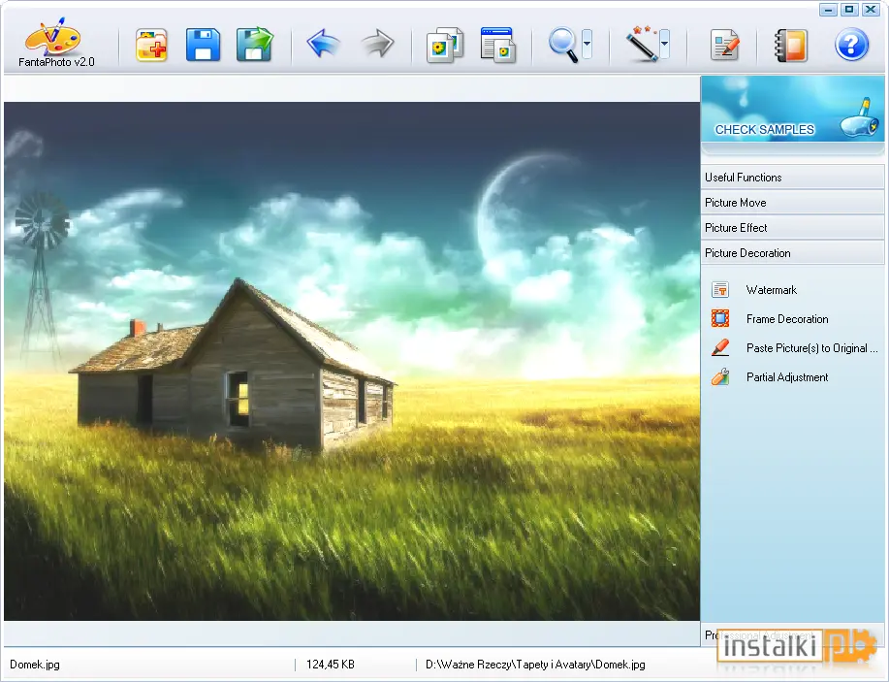
Task: Collapse the Picture Decoration section
Action: [x=793, y=253]
